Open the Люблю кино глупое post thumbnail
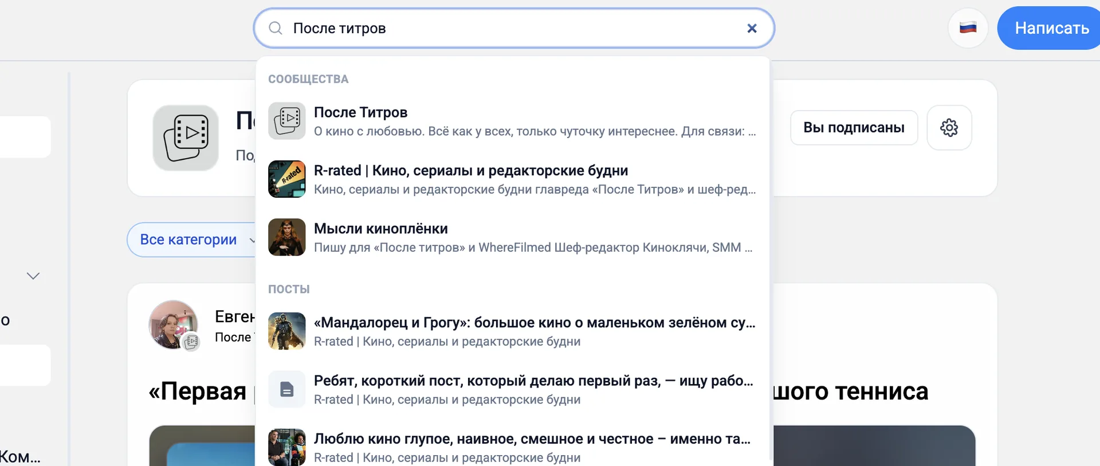This screenshot has height=466, width=1100. coord(286,447)
